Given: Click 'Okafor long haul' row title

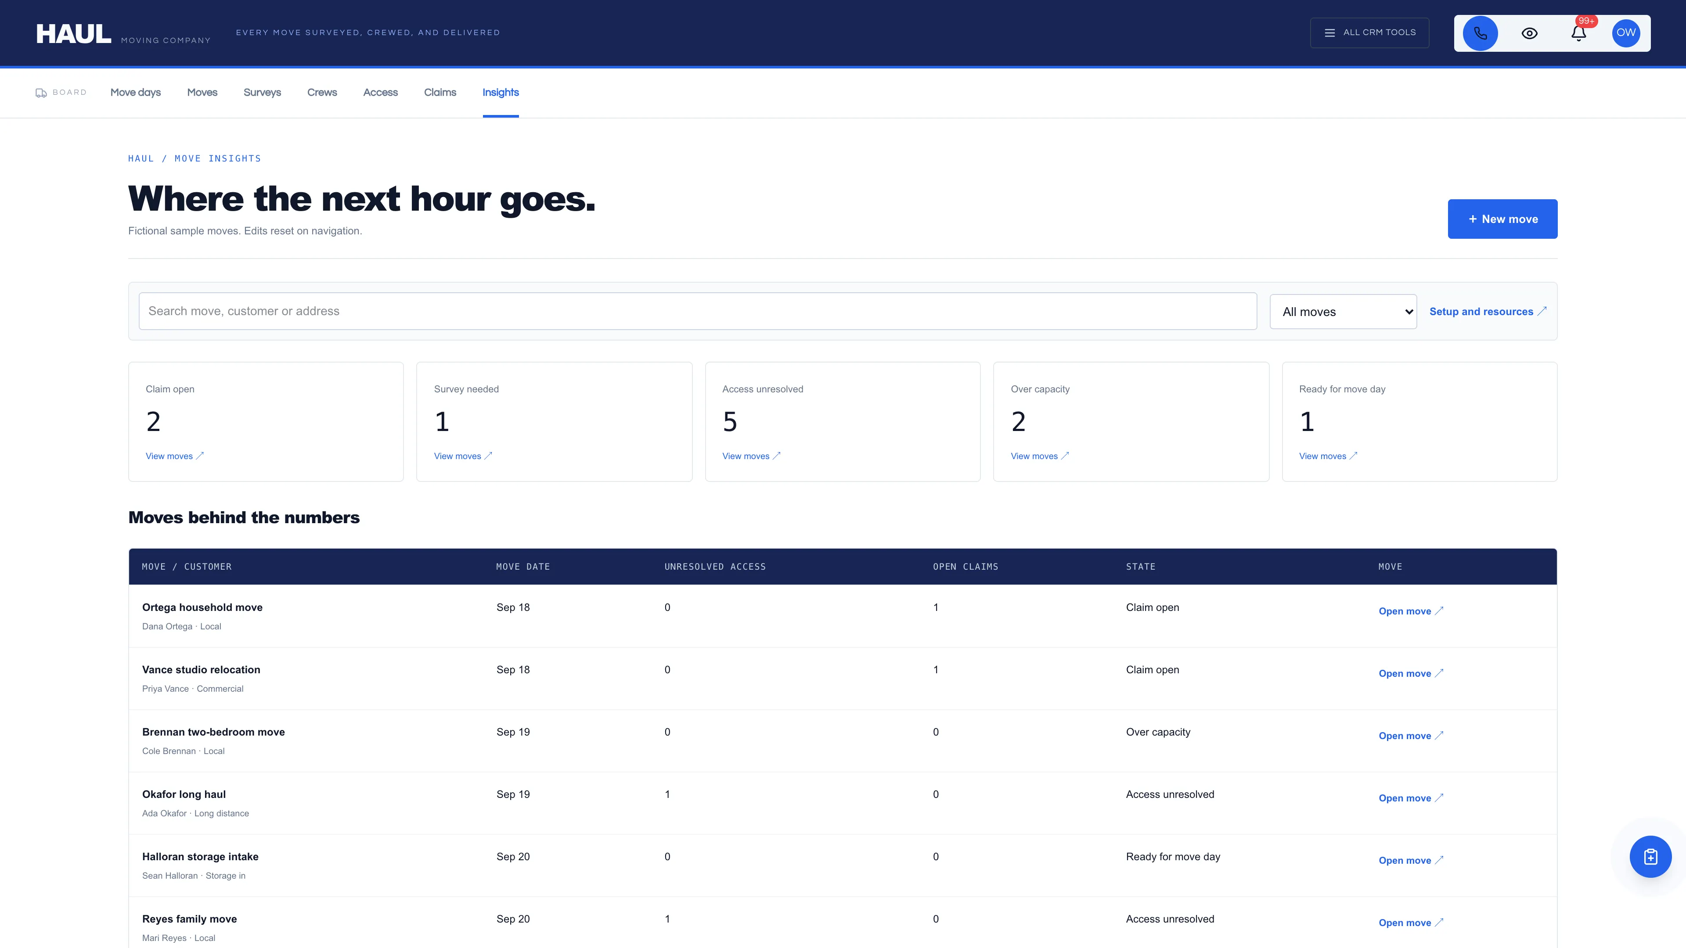Looking at the screenshot, I should click(x=184, y=794).
